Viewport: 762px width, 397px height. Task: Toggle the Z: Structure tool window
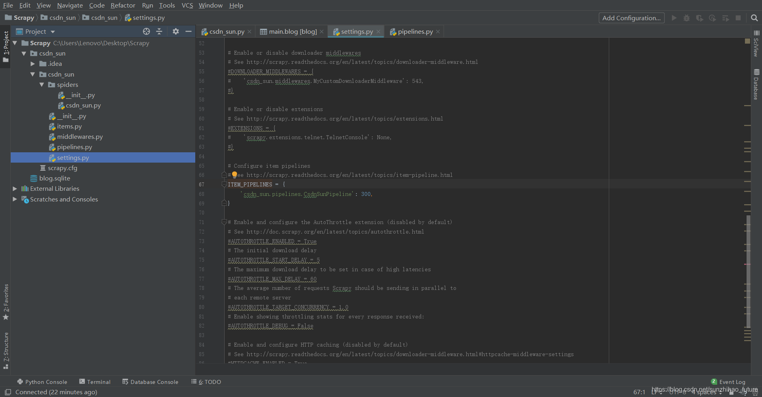click(6, 351)
